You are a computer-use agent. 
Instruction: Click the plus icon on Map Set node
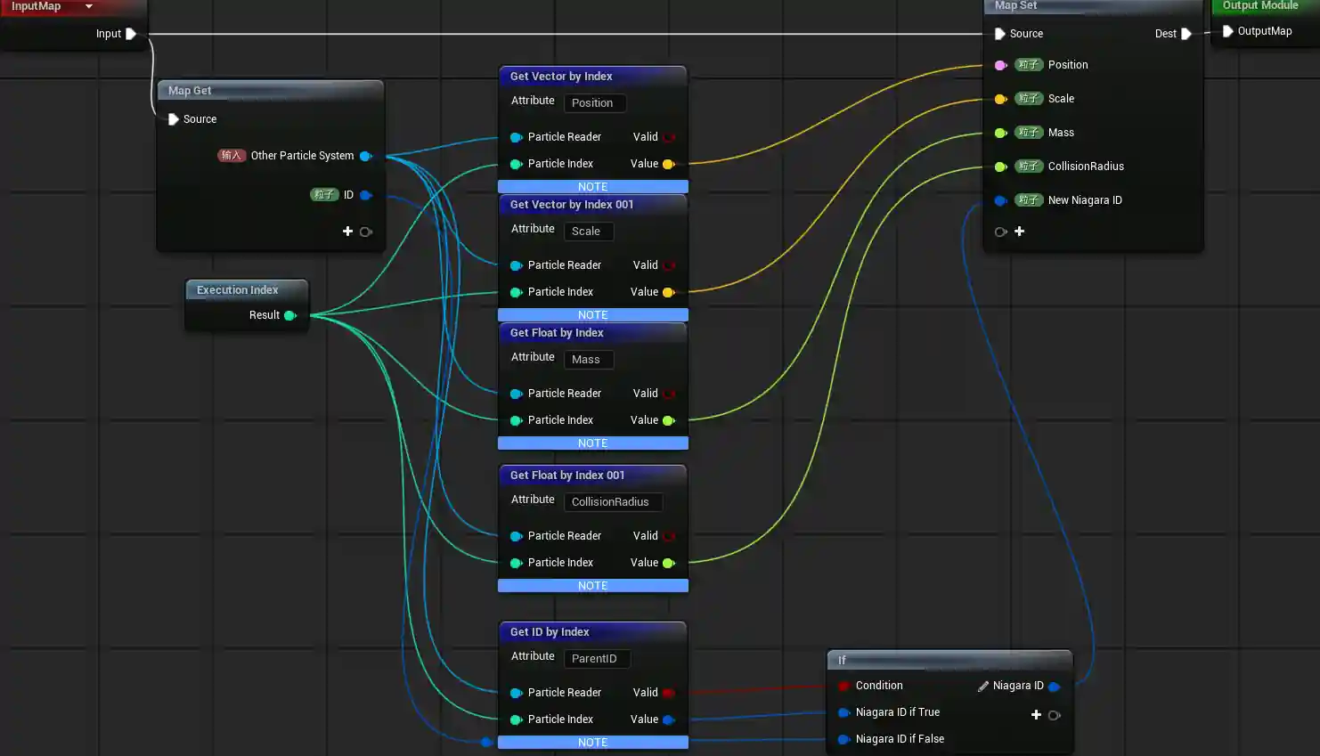tap(1019, 232)
